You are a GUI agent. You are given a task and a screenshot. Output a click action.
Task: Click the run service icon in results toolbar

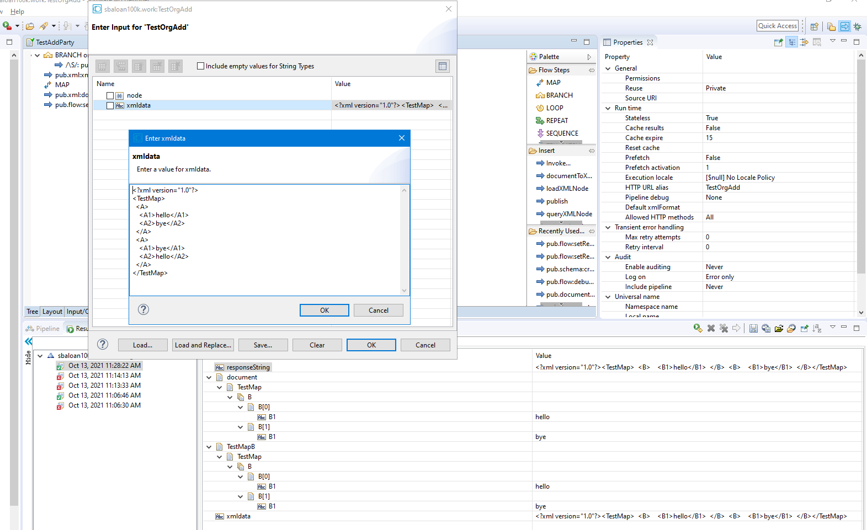[698, 328]
